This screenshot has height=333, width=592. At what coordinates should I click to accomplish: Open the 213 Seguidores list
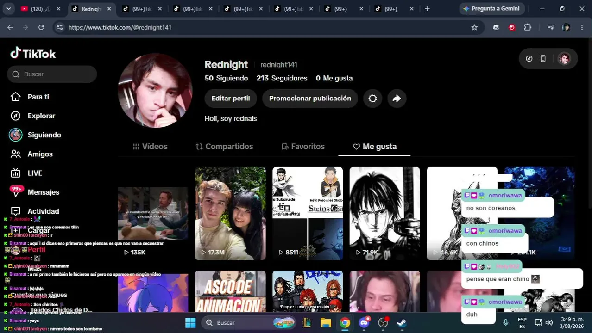click(282, 78)
